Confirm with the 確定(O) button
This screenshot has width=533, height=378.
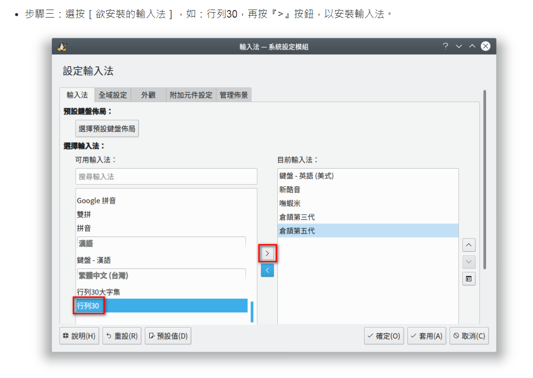click(384, 336)
